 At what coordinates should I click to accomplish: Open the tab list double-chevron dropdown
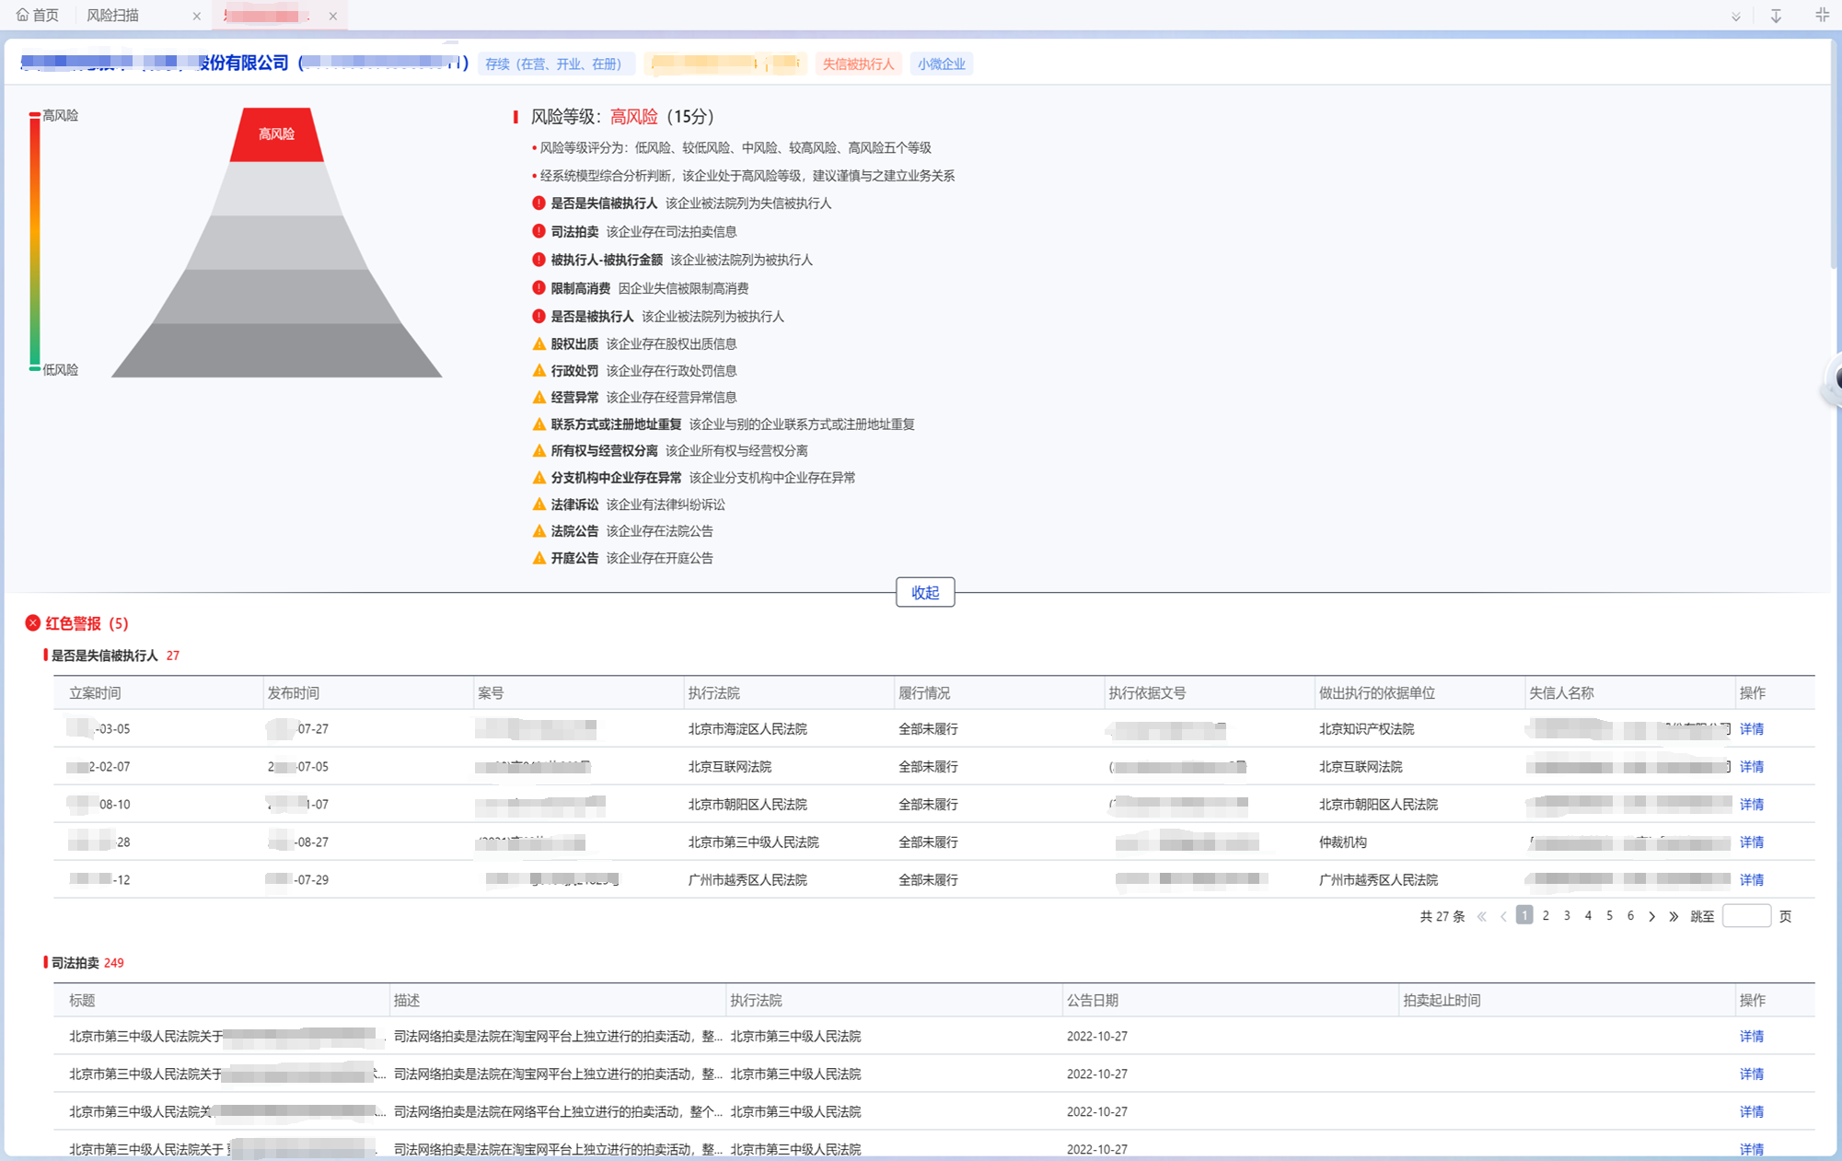1735,16
